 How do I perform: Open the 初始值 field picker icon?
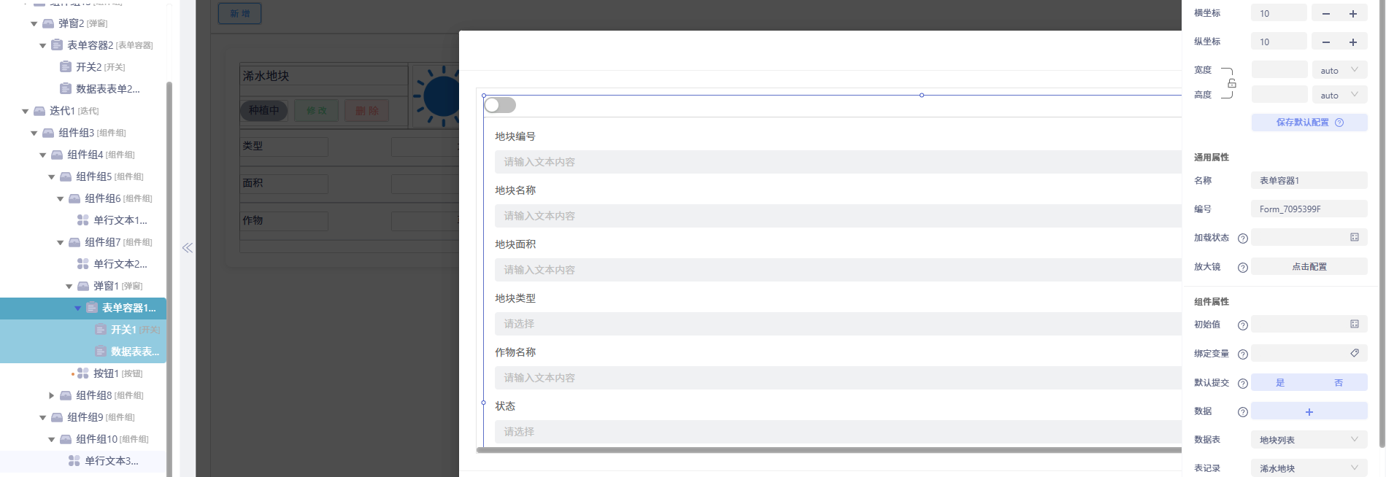click(x=1354, y=324)
